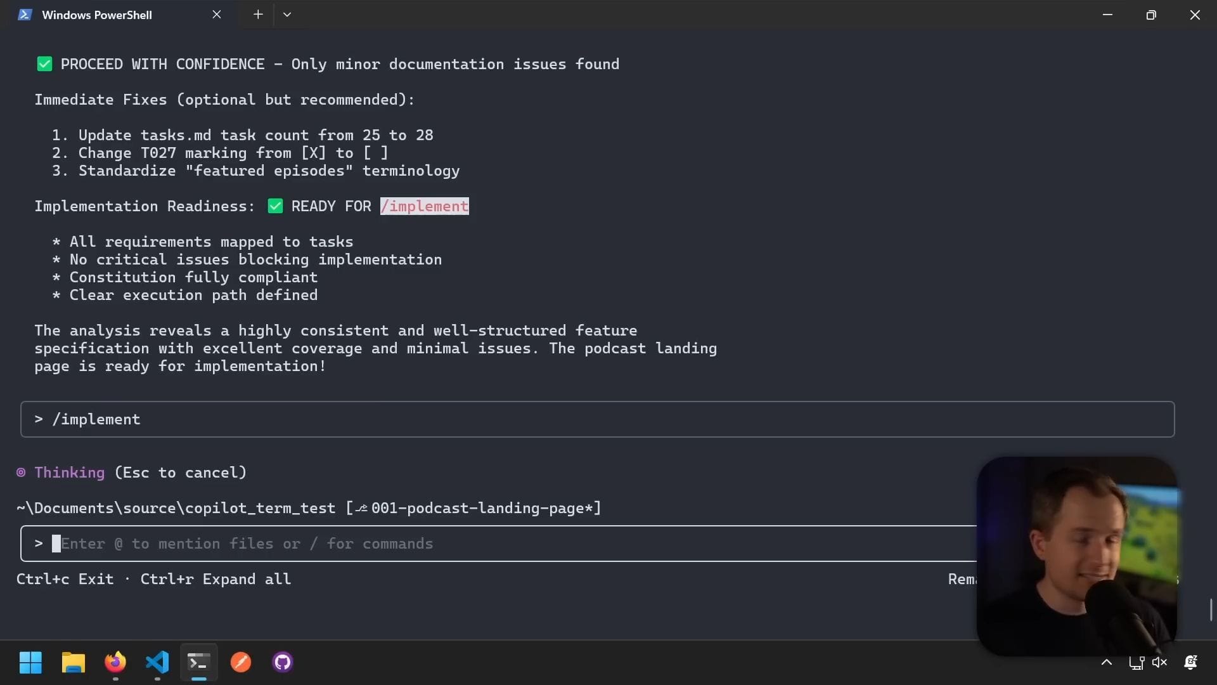The height and width of the screenshot is (685, 1217).
Task: Close the Windows PowerShell tab
Action: pyautogui.click(x=217, y=15)
